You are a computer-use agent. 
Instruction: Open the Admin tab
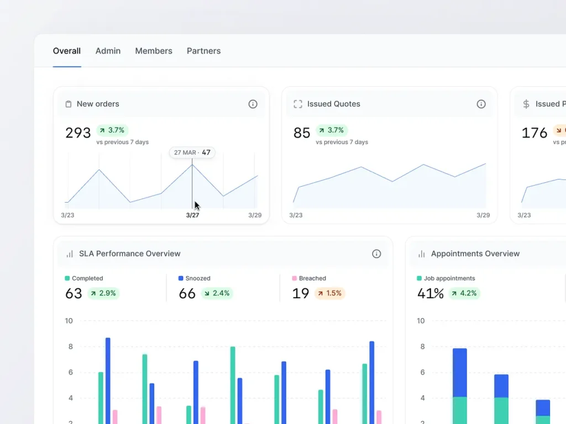108,51
